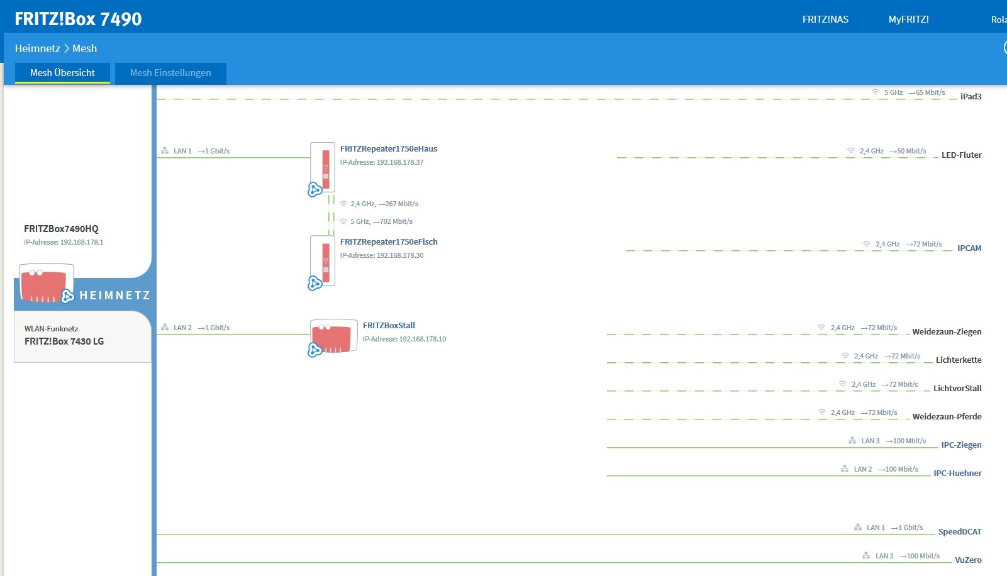1007x576 pixels.
Task: Click the LichtvorStall device
Action: [957, 388]
